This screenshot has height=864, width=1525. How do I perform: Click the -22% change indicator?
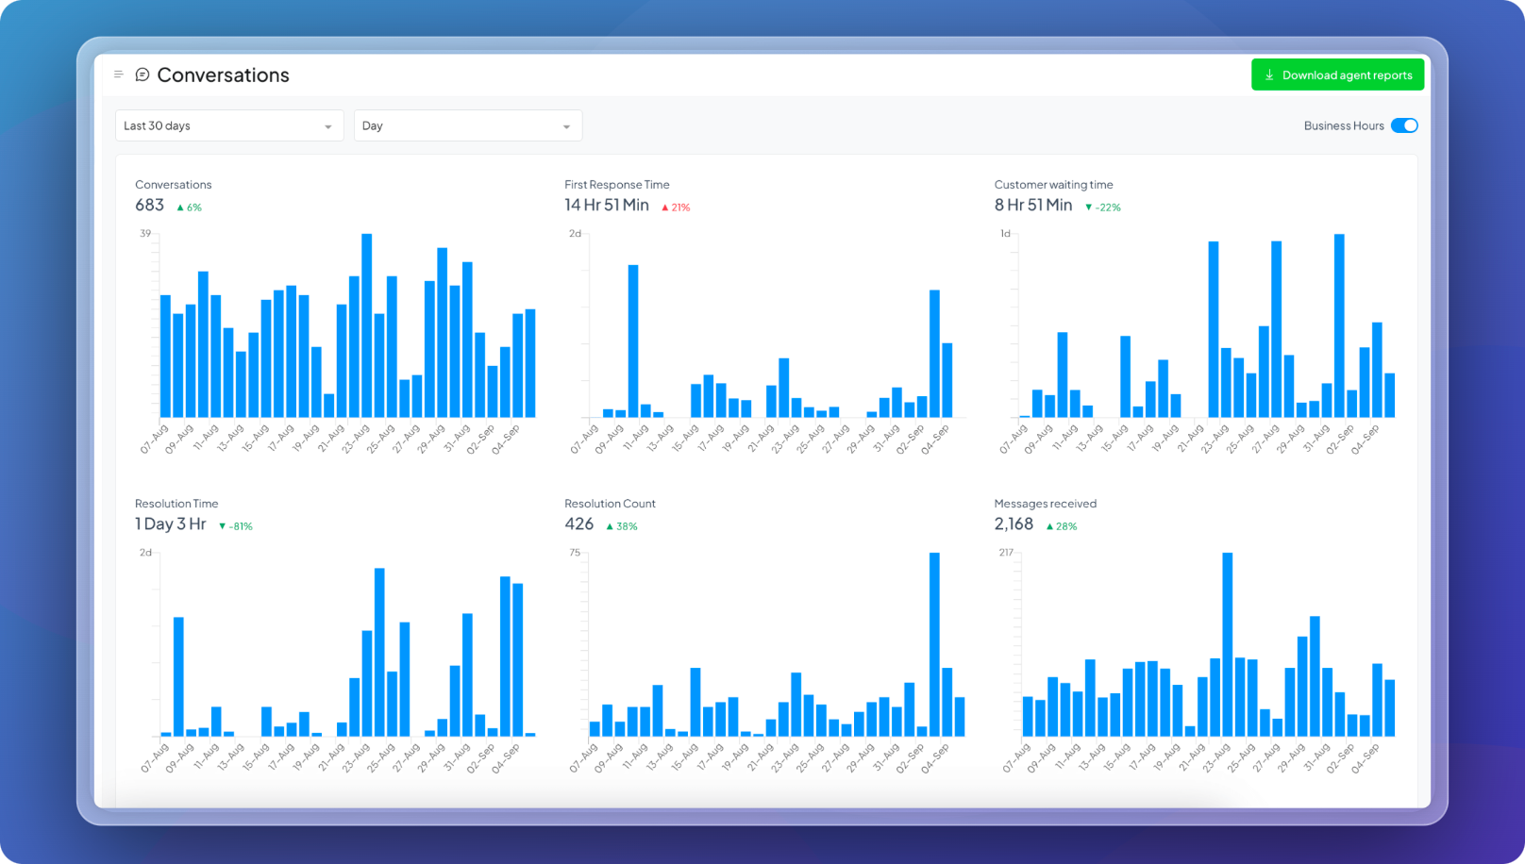1103,208
